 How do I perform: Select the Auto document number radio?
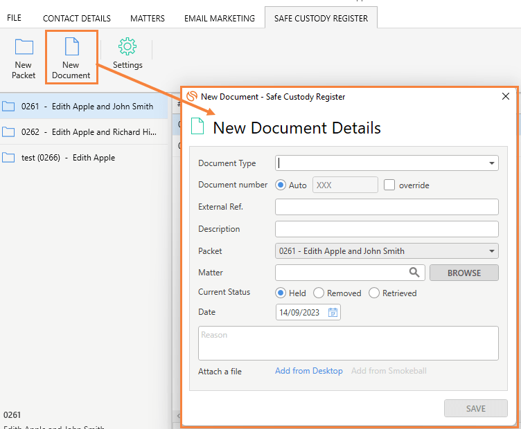pyautogui.click(x=281, y=185)
